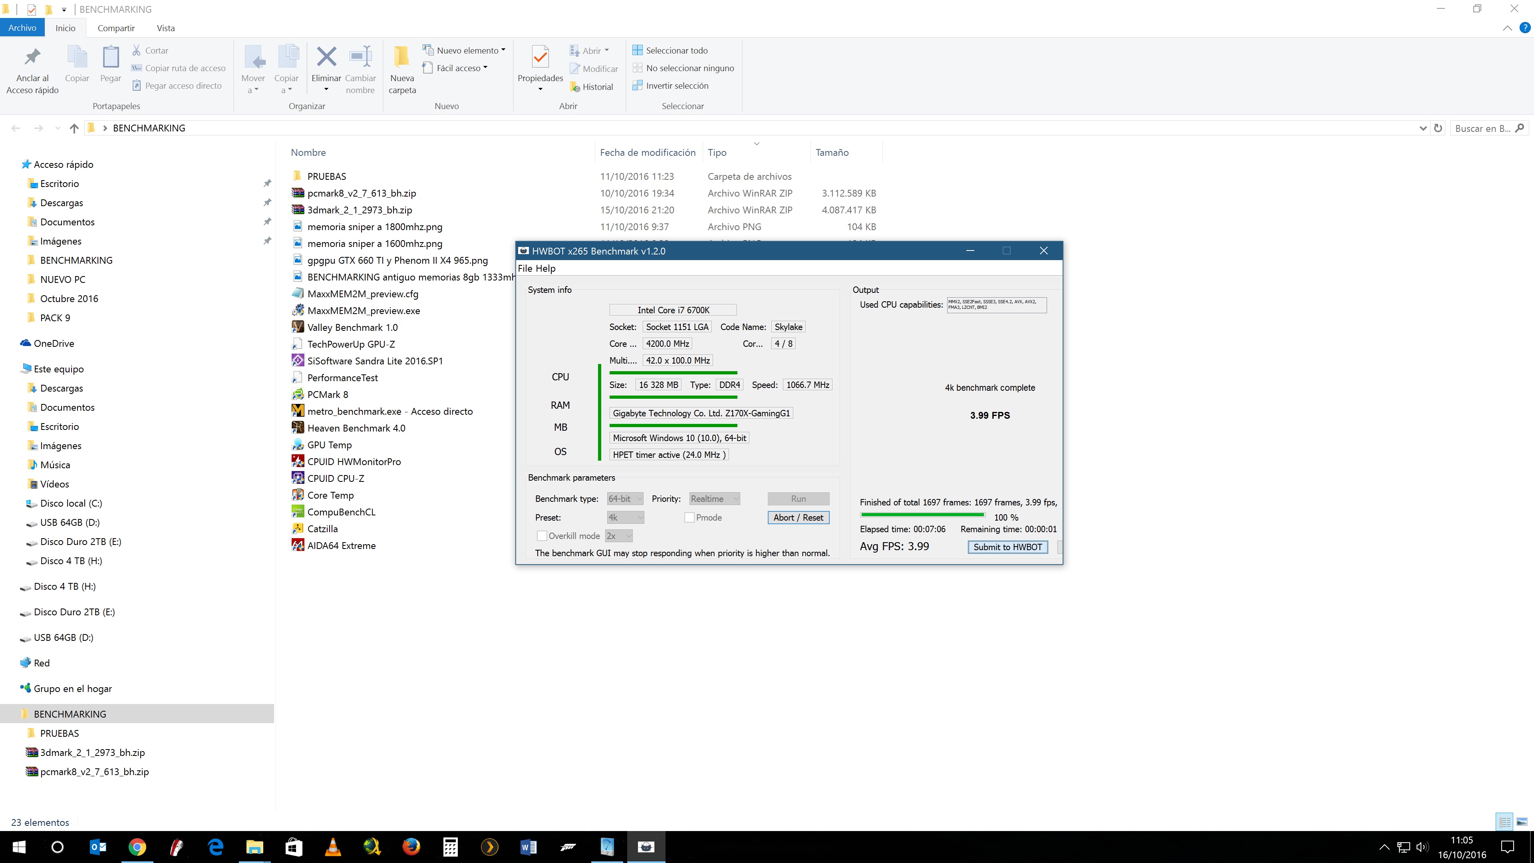
Task: Open the Preset 4k dropdown
Action: click(625, 517)
